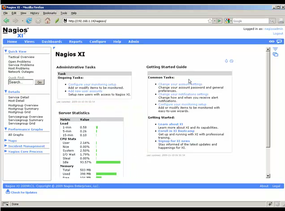Click the chain link permalink icon
This screenshot has height=211, width=285.
tap(272, 42)
